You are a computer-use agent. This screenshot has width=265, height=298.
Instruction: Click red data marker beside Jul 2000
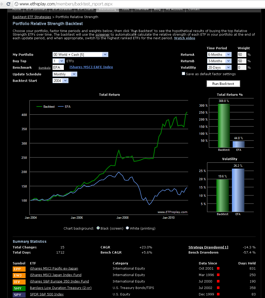click(218, 281)
